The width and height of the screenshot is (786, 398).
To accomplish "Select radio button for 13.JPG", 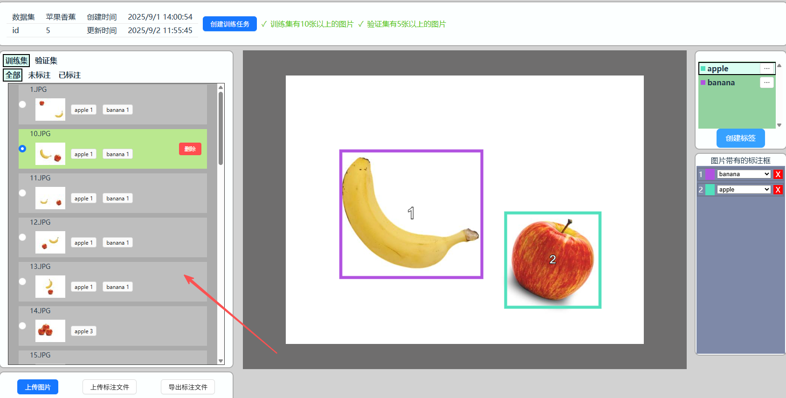I will pyautogui.click(x=22, y=281).
